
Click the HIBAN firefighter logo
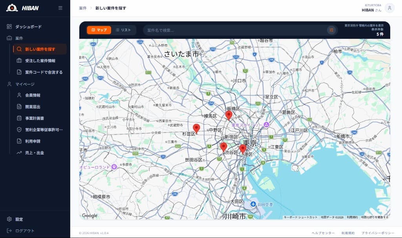[x=12, y=8]
